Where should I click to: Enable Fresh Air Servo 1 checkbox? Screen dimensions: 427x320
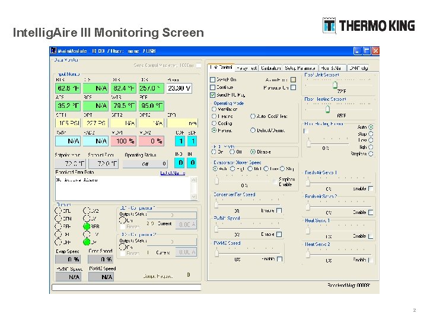(371, 188)
